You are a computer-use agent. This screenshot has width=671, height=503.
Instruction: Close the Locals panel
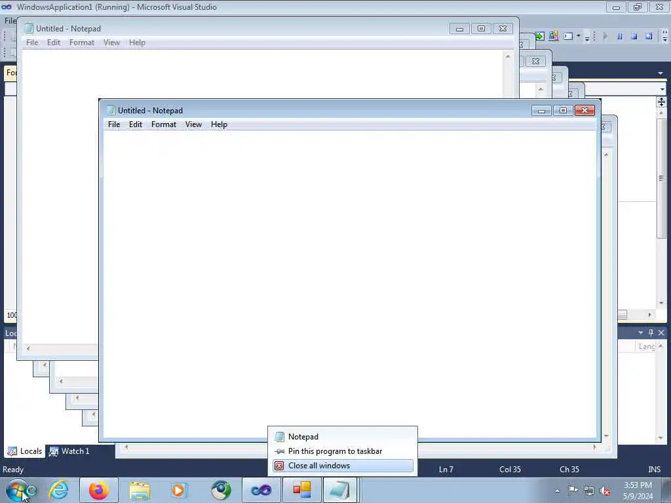click(661, 333)
